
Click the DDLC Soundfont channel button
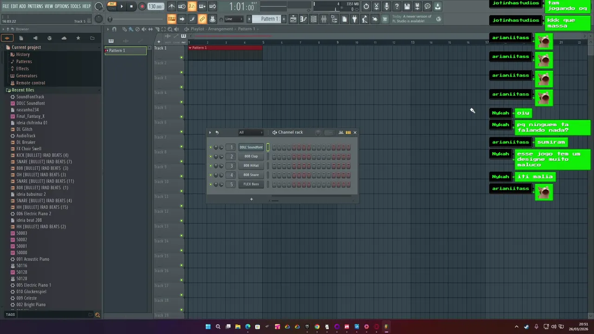tap(251, 147)
